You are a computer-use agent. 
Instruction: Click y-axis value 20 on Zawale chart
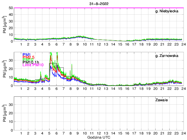(10, 113)
